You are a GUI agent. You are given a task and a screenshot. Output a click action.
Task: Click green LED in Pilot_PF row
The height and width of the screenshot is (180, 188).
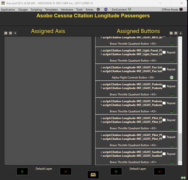(x=171, y=145)
